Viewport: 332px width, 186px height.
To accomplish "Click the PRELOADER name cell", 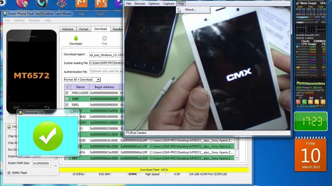I will click(80, 93).
